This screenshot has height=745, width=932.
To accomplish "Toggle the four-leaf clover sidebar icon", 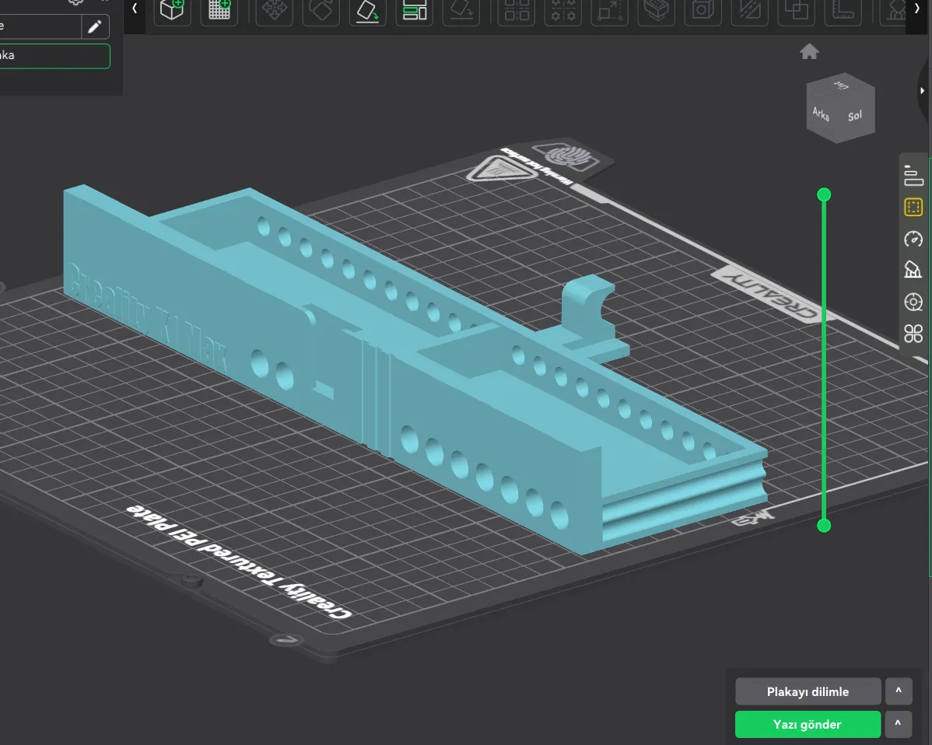I will (x=913, y=334).
